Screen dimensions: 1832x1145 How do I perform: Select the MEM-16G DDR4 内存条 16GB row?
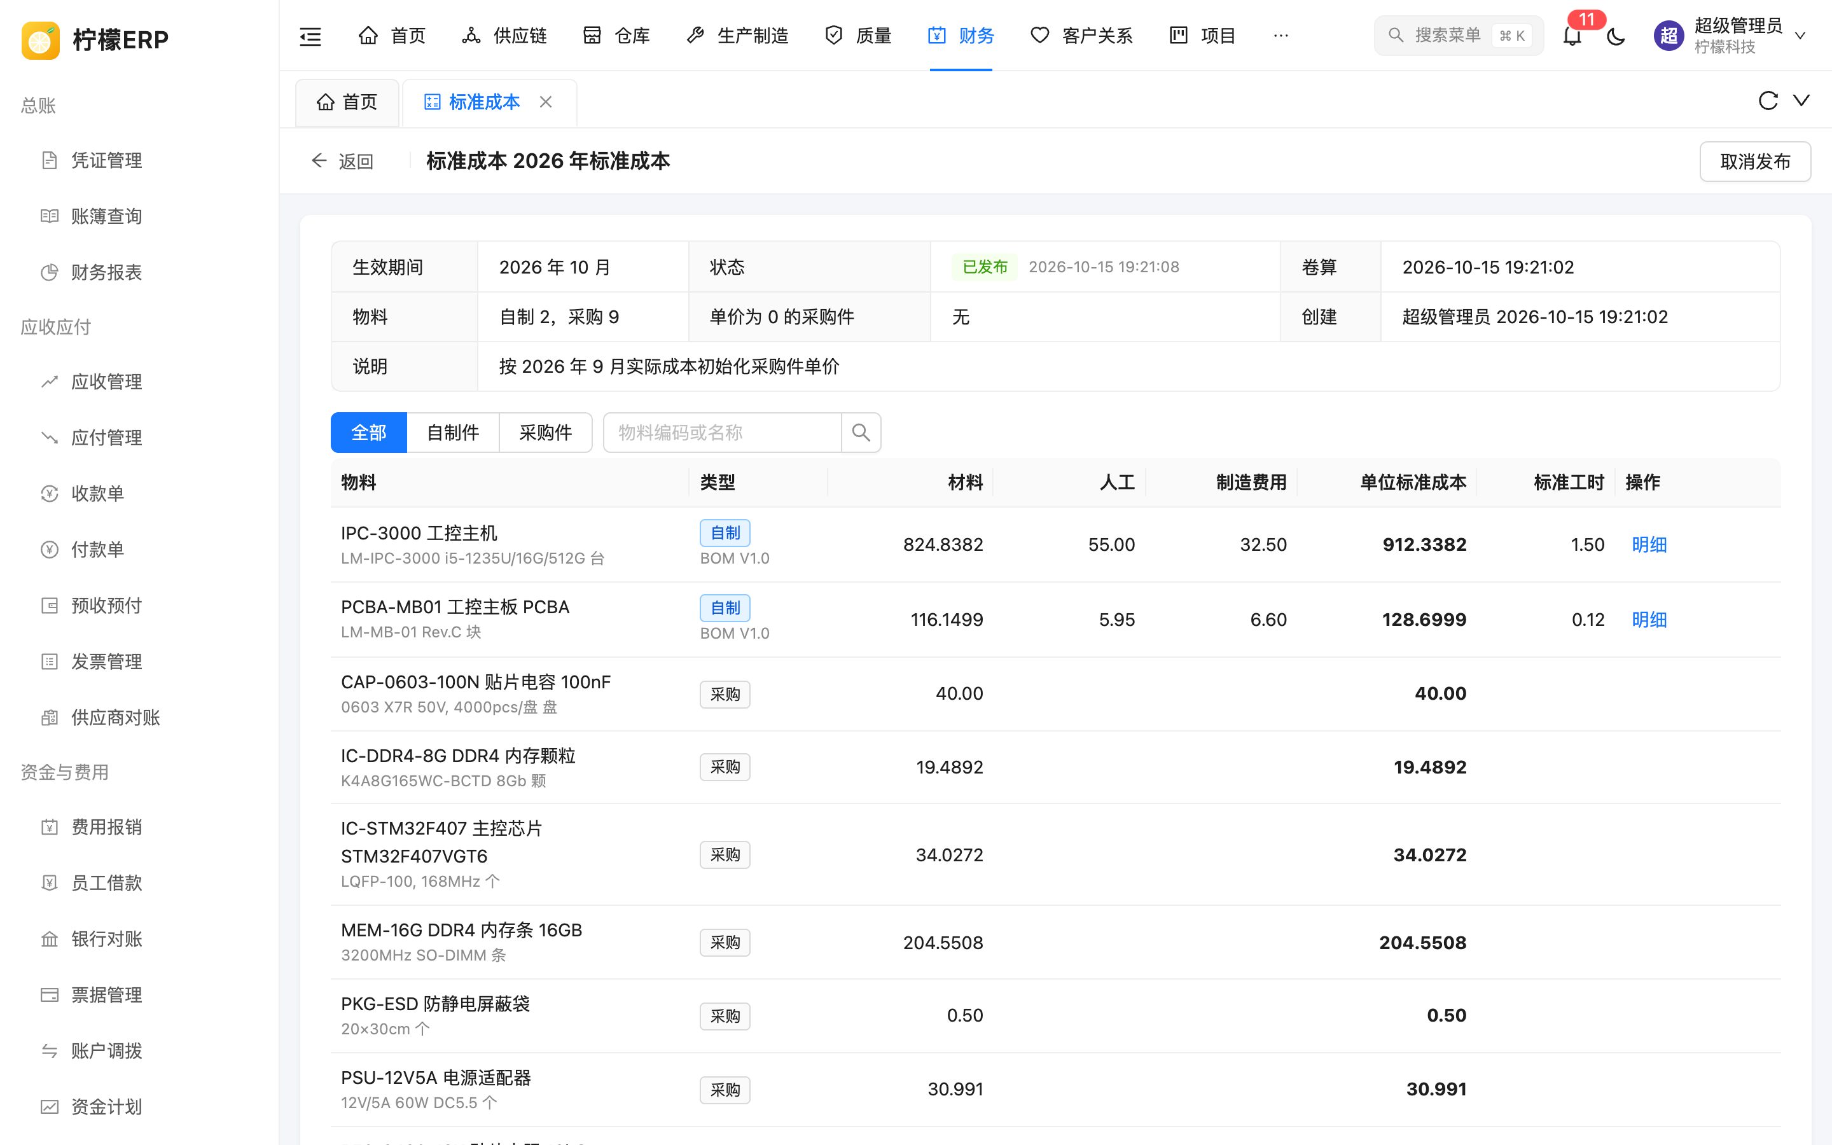click(x=1055, y=942)
